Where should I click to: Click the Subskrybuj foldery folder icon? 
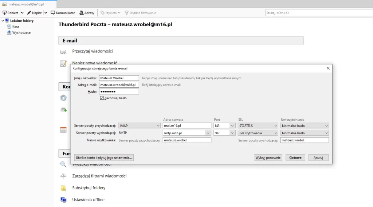click(63, 188)
